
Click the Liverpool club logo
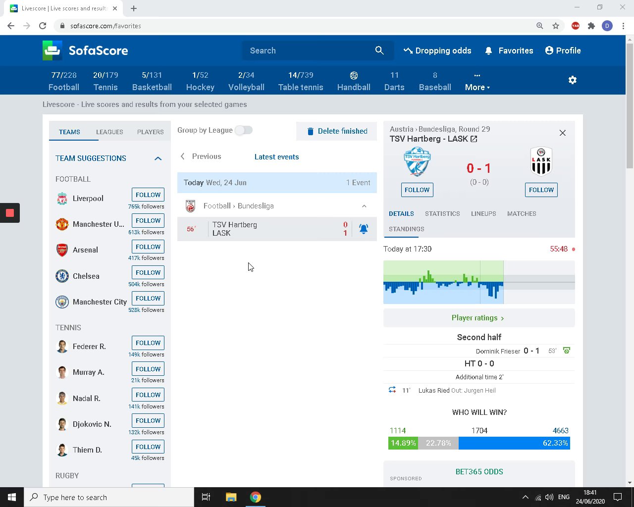[62, 199]
